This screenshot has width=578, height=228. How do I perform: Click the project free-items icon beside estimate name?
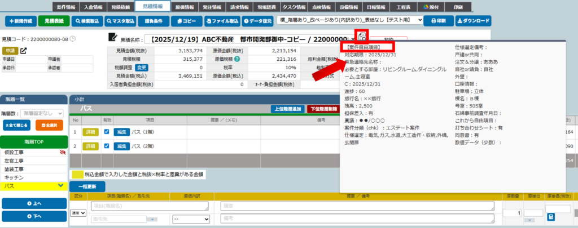point(363,39)
